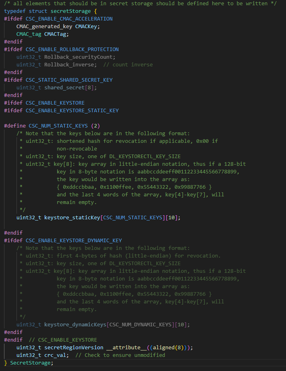Click CSC_NUM_DYNAMIC_KEYS inside brackets
The image size is (286, 371).
click(x=140, y=325)
